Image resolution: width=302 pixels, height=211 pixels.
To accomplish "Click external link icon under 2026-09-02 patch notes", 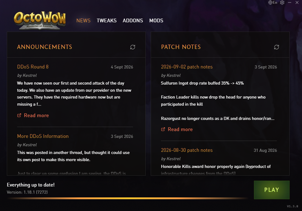I will pyautogui.click(x=163, y=130).
